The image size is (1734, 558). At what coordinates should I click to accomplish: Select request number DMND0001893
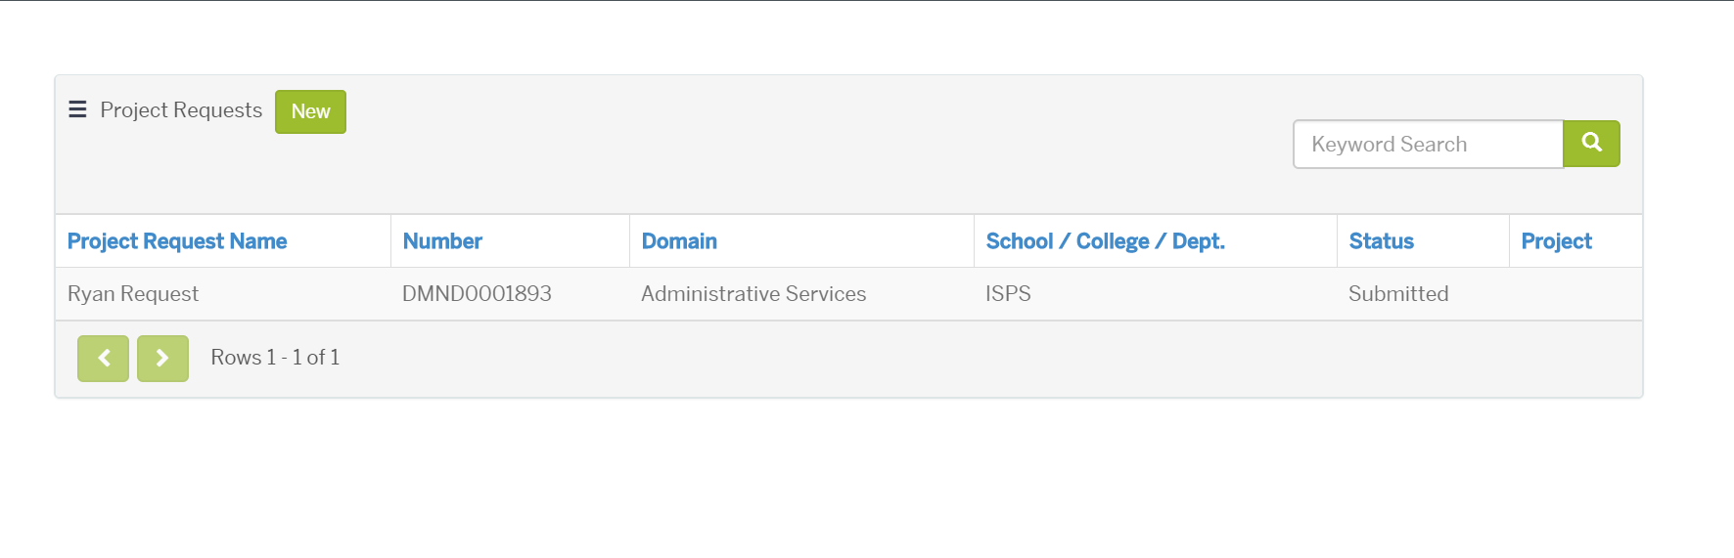click(x=477, y=294)
